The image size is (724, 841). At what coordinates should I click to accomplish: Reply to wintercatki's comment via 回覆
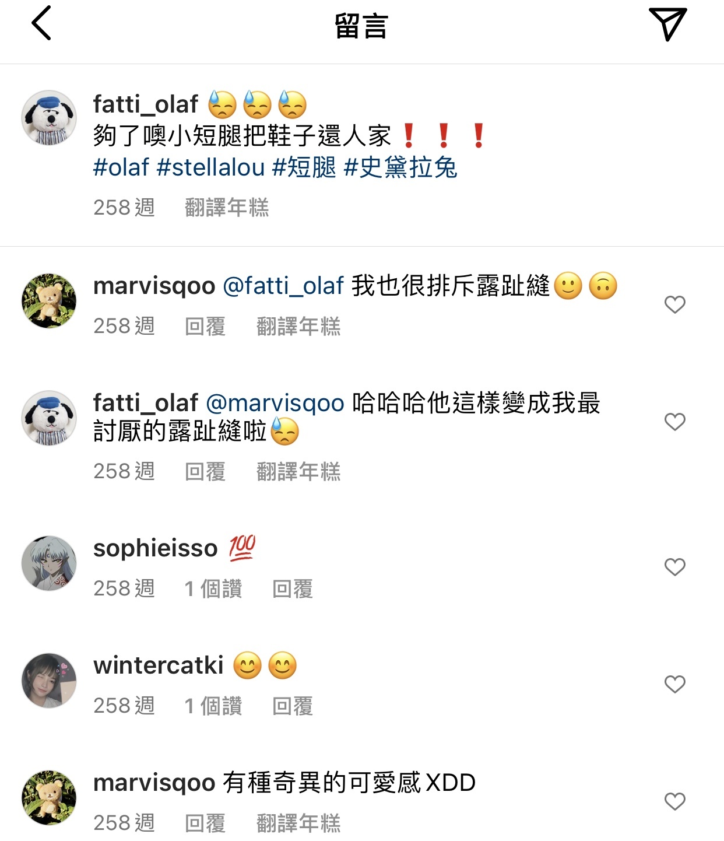pos(293,706)
